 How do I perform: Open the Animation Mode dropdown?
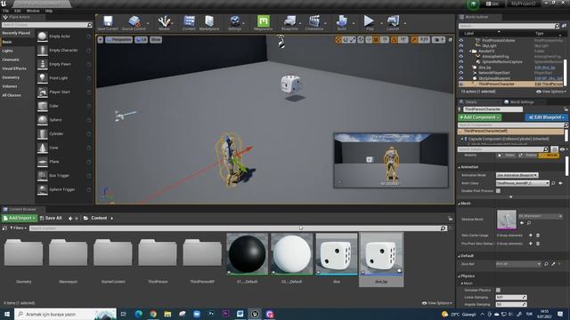pyautogui.click(x=517, y=175)
